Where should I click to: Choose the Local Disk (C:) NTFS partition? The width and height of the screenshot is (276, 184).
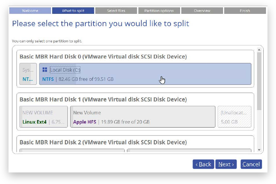click(145, 74)
